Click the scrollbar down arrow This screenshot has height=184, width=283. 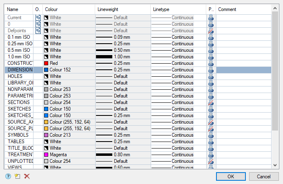[x=275, y=165]
